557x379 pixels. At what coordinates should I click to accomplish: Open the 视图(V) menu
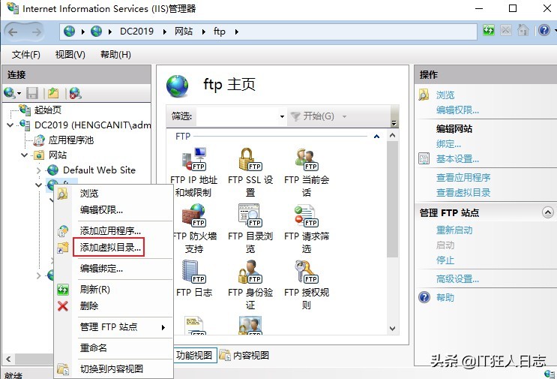point(70,54)
